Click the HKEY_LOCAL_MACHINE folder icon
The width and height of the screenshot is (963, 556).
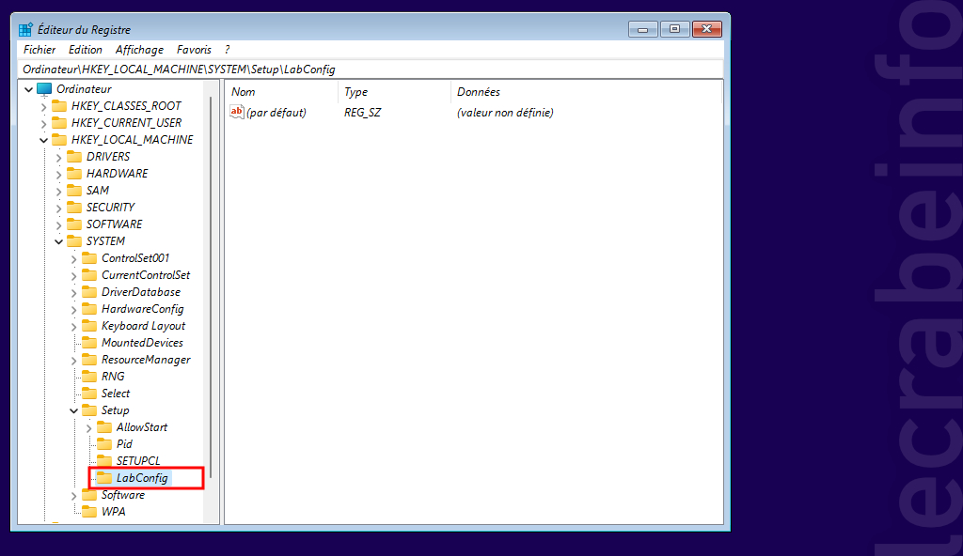(59, 139)
